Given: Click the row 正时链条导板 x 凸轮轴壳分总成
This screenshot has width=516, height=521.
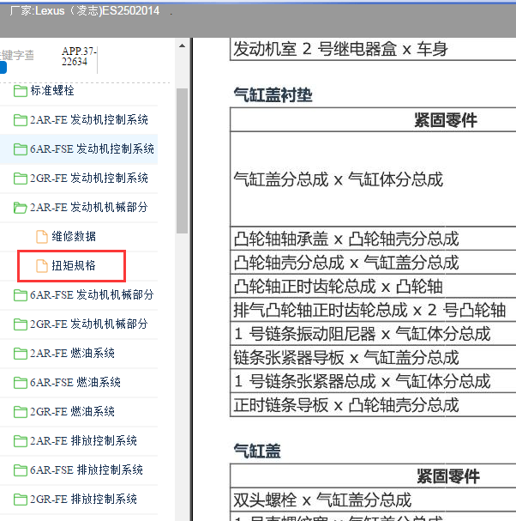Looking at the screenshot, I should point(373,405).
